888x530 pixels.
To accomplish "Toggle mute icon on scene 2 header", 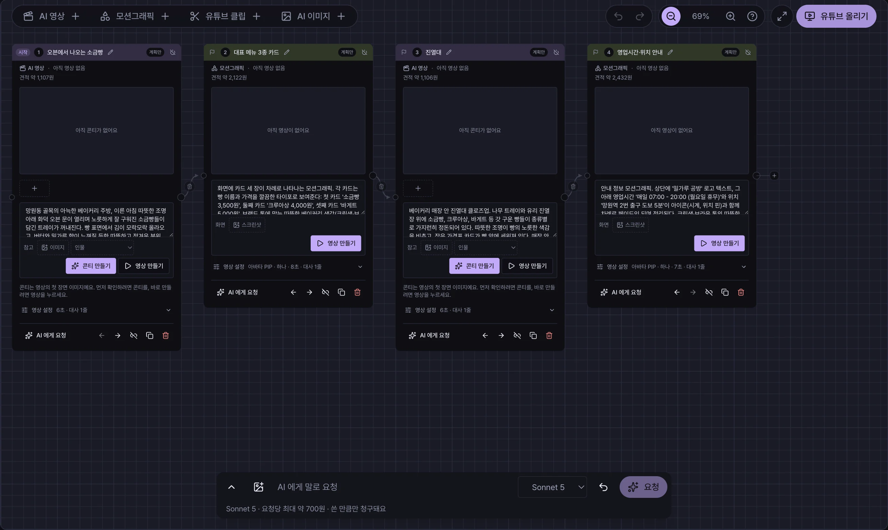I will (x=364, y=52).
